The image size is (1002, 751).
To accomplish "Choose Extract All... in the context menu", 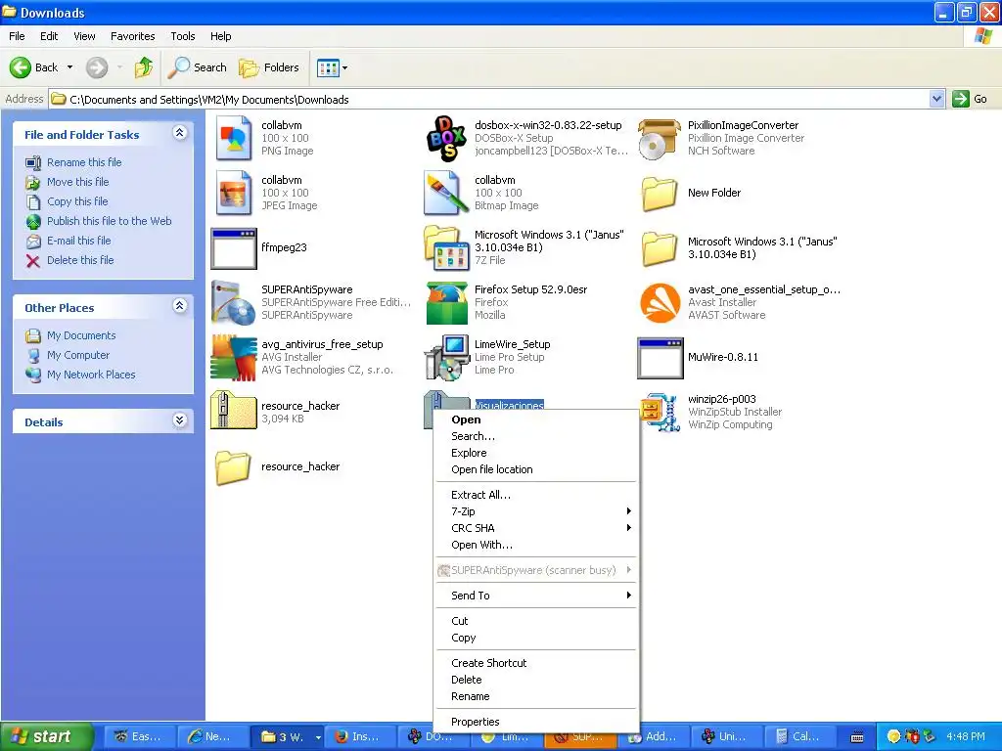I will (536, 495).
